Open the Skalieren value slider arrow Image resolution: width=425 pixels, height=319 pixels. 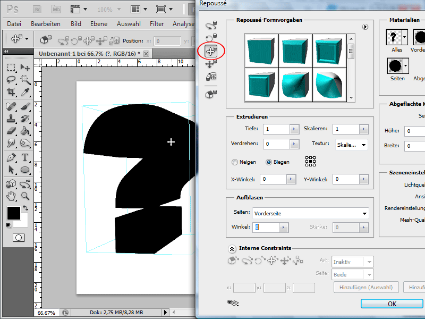pyautogui.click(x=364, y=129)
